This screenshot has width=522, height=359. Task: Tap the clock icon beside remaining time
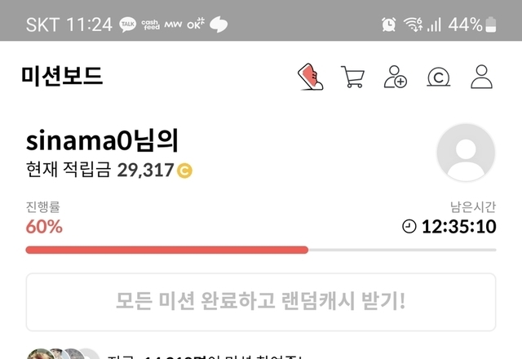coord(409,227)
